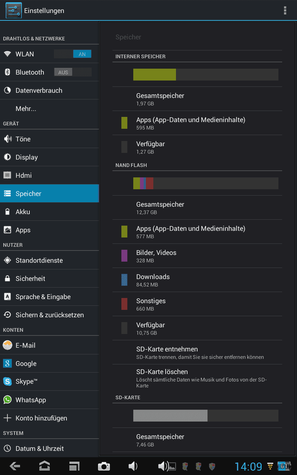Open recent apps overview icon
The height and width of the screenshot is (475, 297).
pos(74,466)
